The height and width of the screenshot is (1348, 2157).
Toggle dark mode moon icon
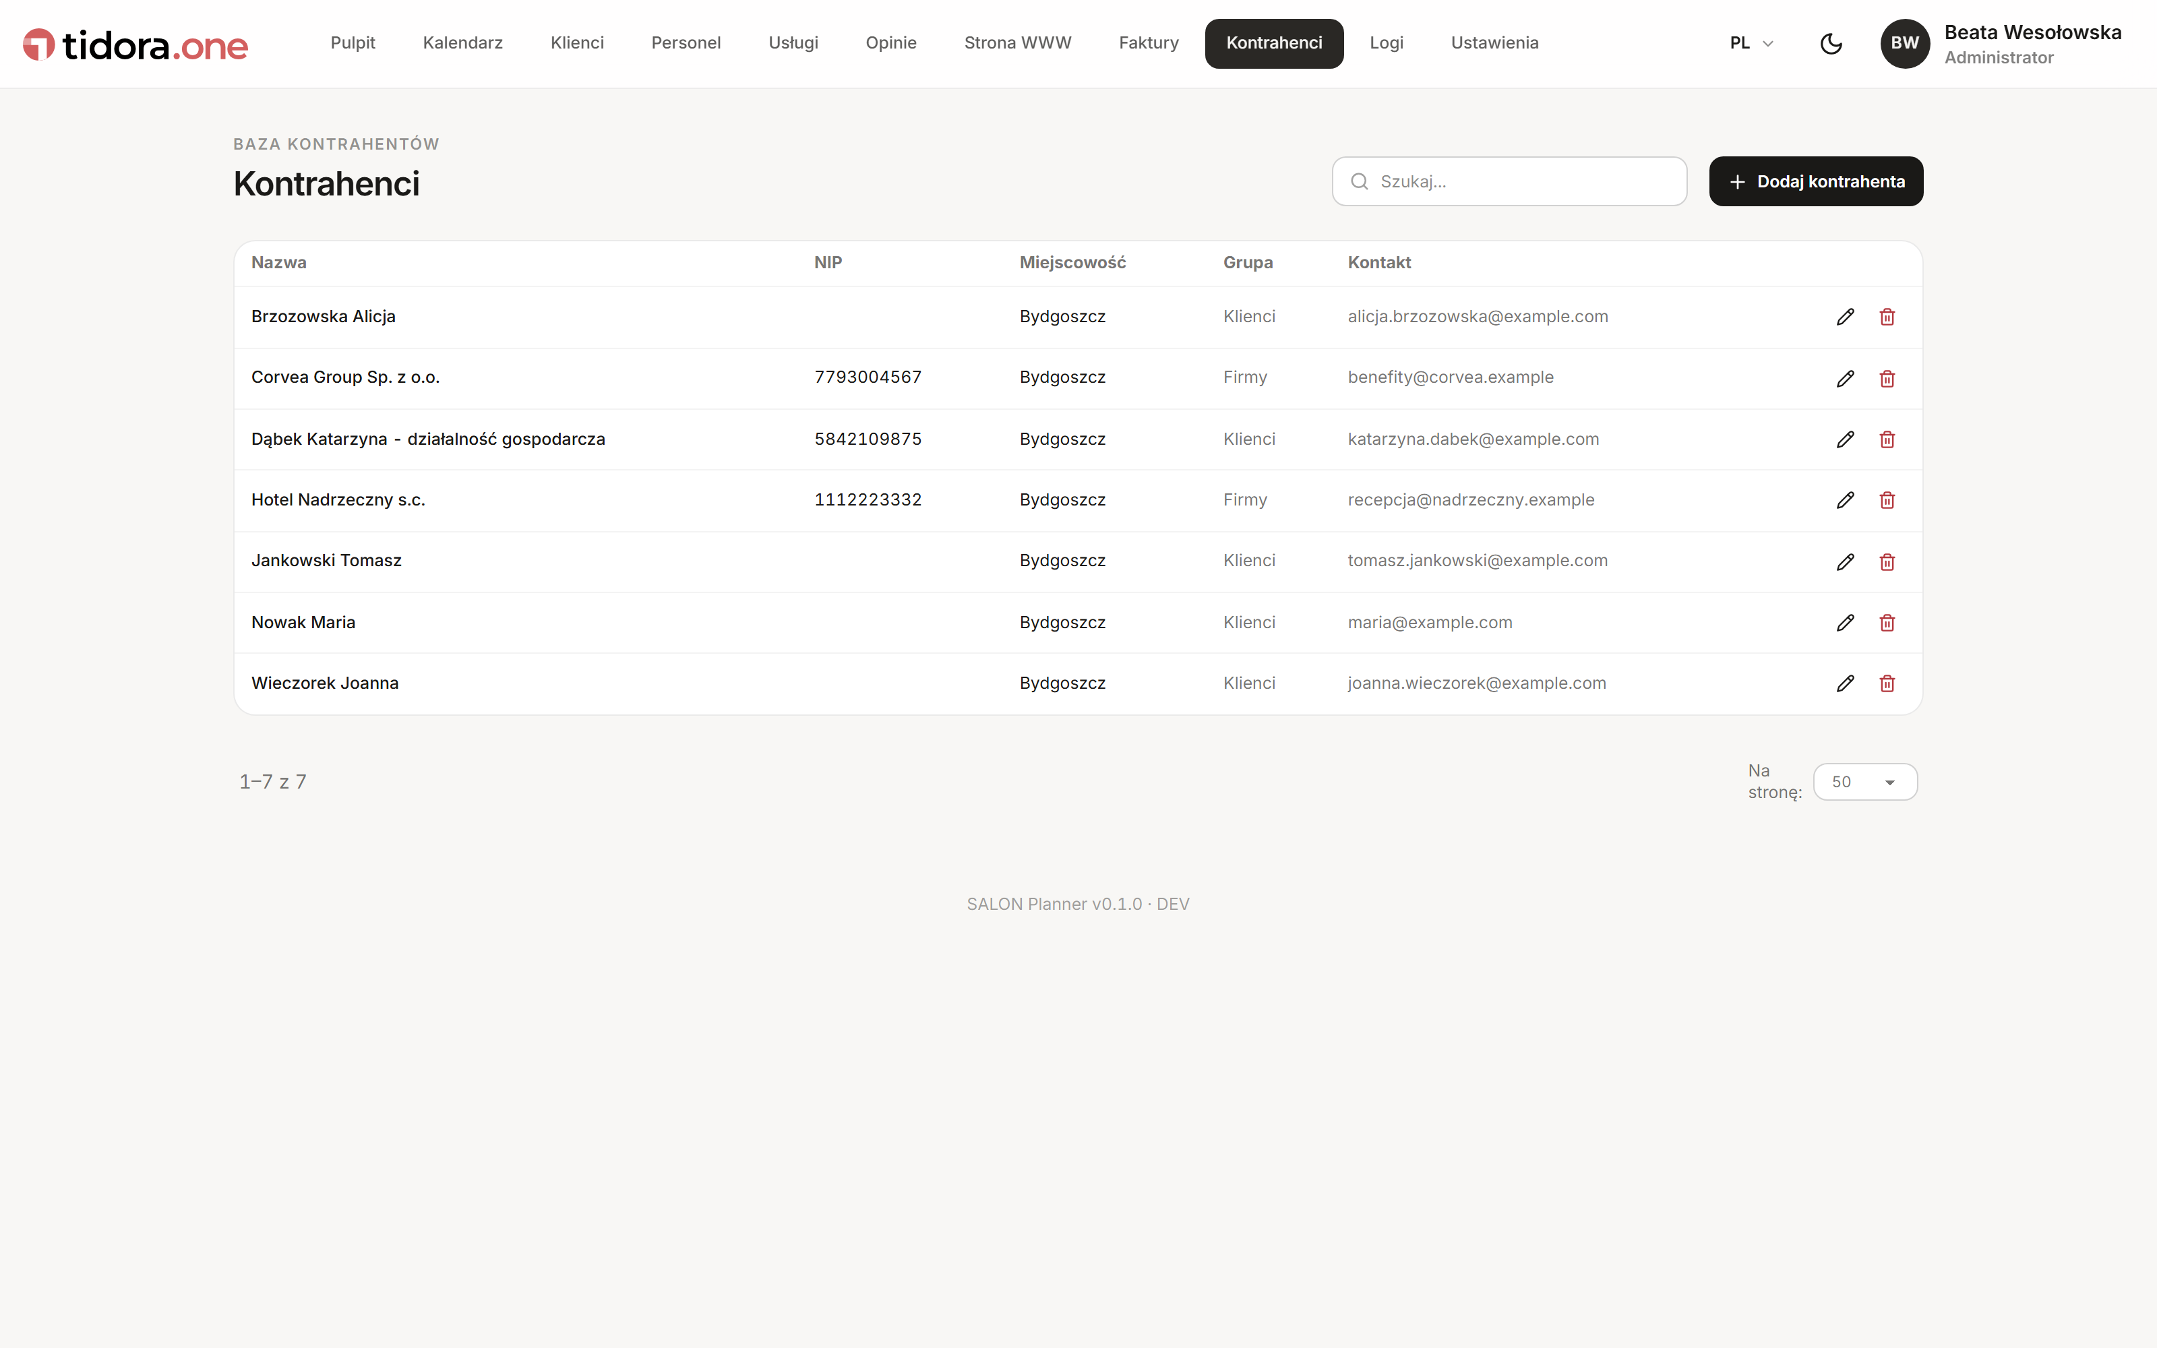[1831, 44]
